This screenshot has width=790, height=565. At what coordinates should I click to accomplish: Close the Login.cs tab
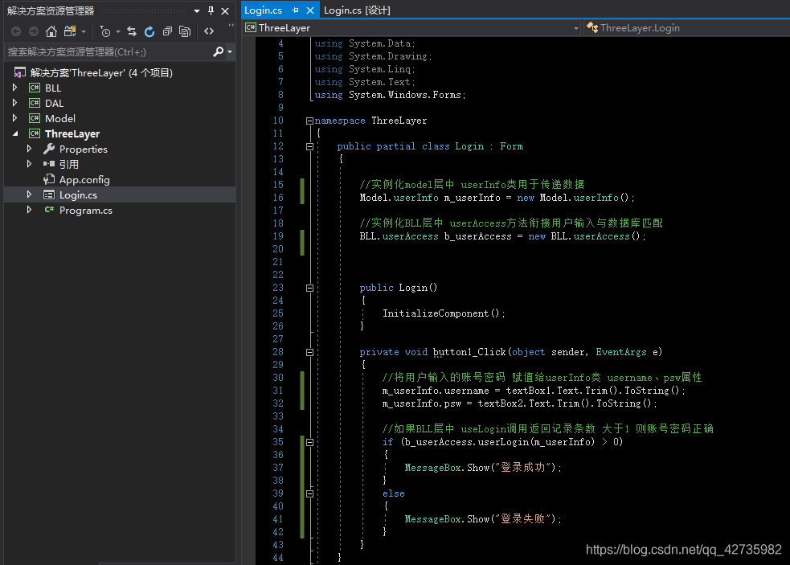(310, 10)
